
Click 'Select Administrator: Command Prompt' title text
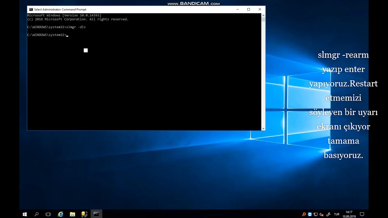pos(60,9)
